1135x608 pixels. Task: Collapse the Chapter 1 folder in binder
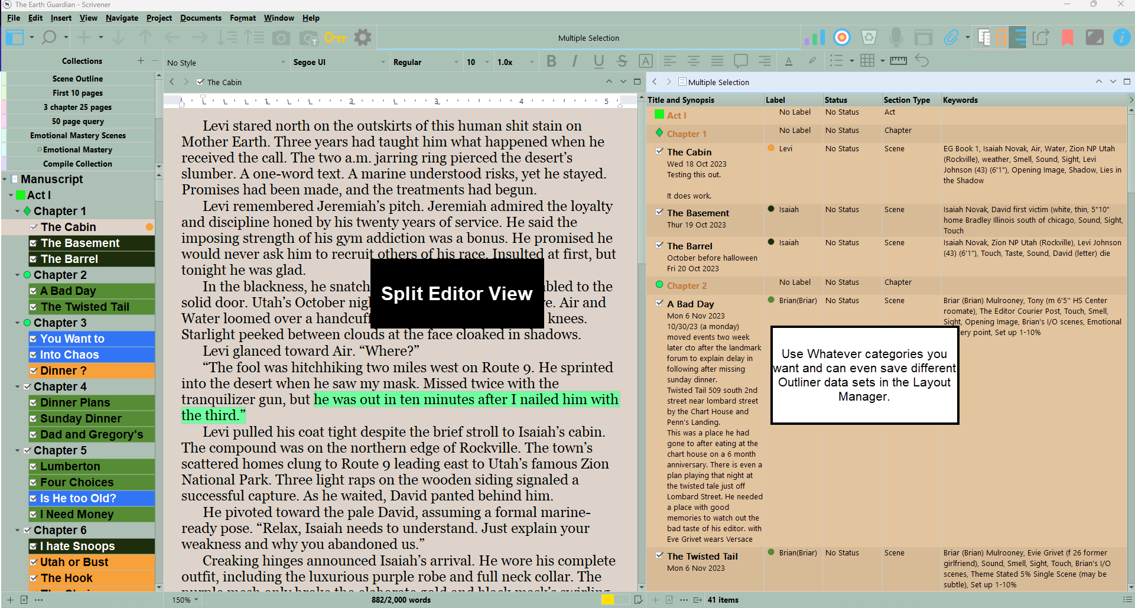17,211
